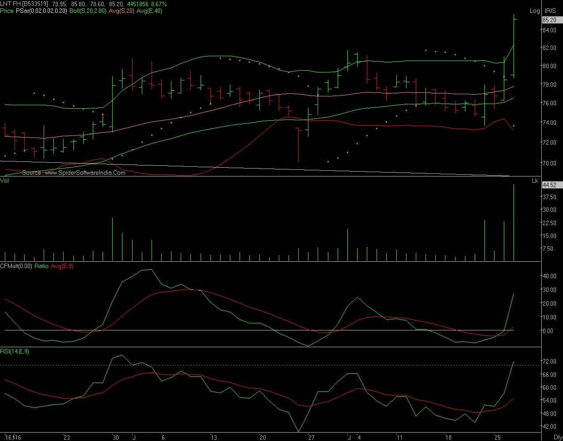563x441 pixels.
Task: Click the IRIS label at top right
Action: coord(550,11)
